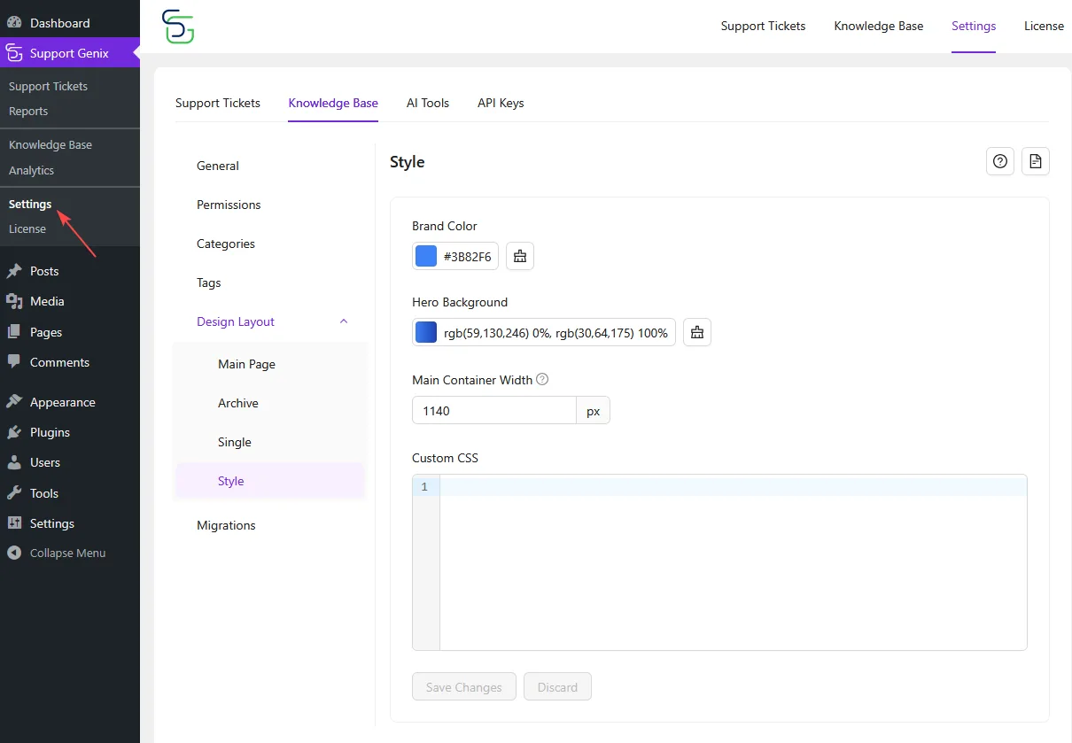This screenshot has width=1072, height=743.
Task: Open License in the top navigation
Action: (1044, 26)
